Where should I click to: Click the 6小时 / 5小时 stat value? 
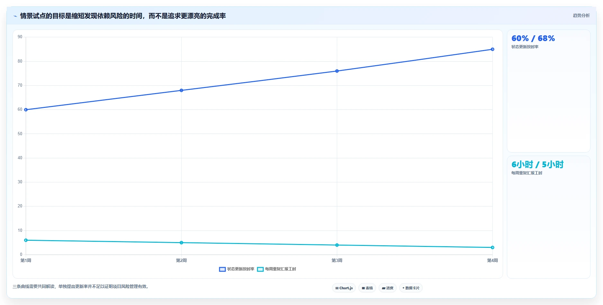[x=537, y=165]
